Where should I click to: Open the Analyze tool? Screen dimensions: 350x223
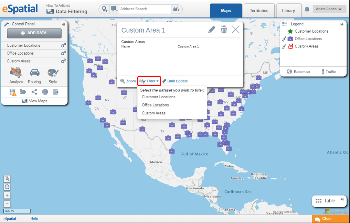click(x=16, y=76)
